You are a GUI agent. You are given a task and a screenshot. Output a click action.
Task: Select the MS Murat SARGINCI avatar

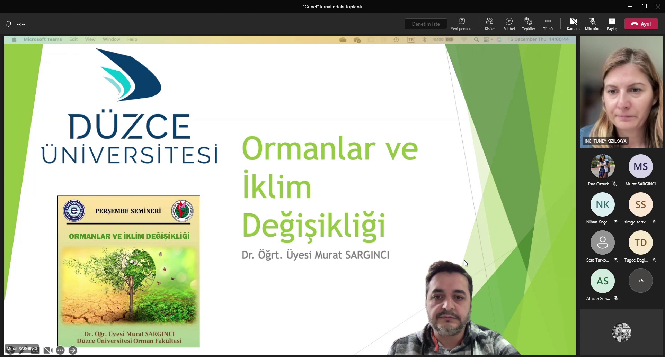coord(640,166)
